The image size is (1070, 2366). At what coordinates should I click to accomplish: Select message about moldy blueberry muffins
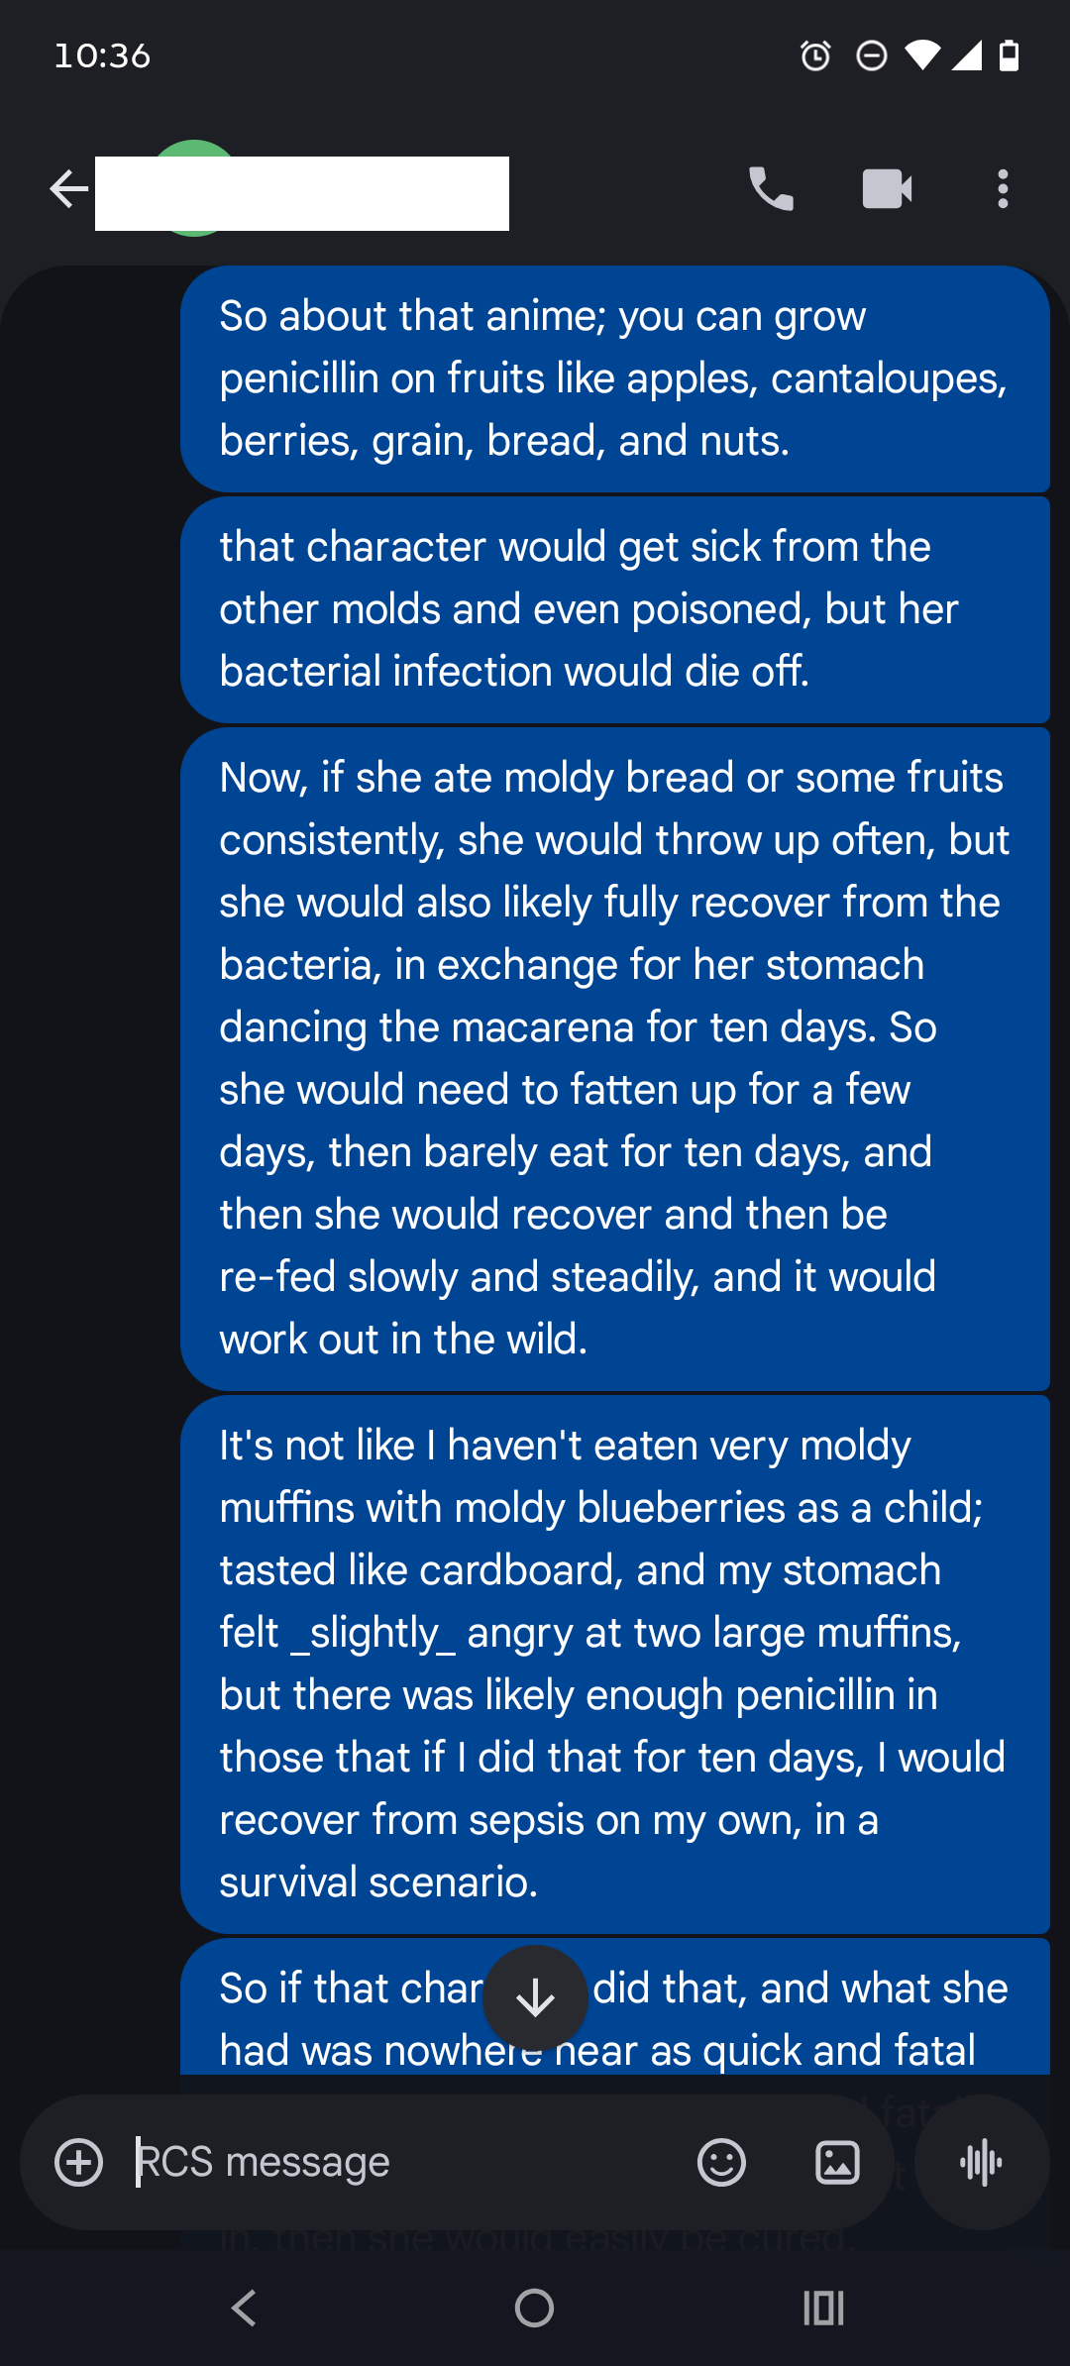tap(614, 1665)
